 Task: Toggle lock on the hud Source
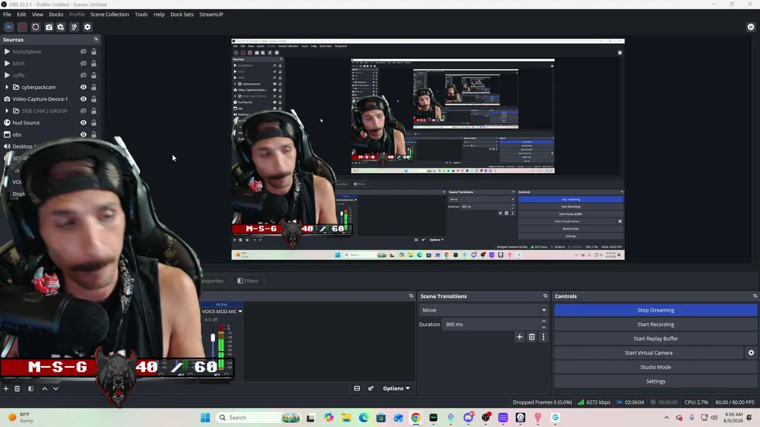click(94, 123)
